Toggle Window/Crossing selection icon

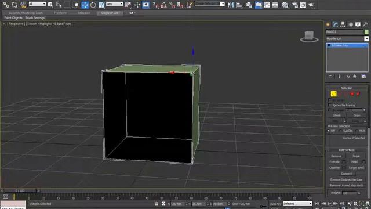[75, 5]
